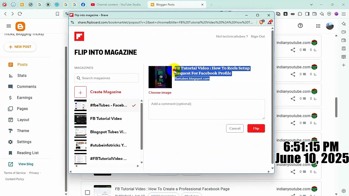Open Brave Talk camera icon in sidebar

pos(344,32)
